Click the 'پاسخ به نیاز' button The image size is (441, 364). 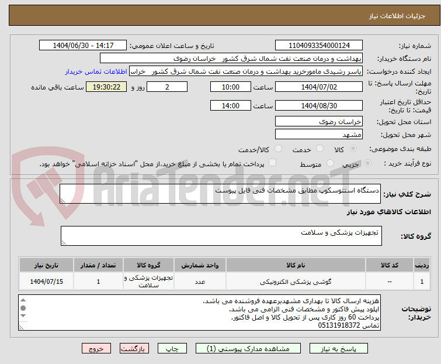[338, 349]
